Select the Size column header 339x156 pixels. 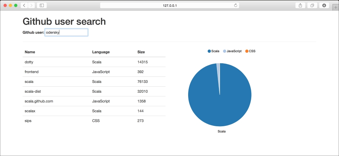[141, 52]
